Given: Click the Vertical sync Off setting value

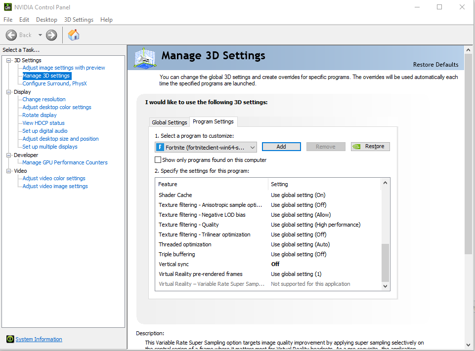Looking at the screenshot, I should (275, 264).
